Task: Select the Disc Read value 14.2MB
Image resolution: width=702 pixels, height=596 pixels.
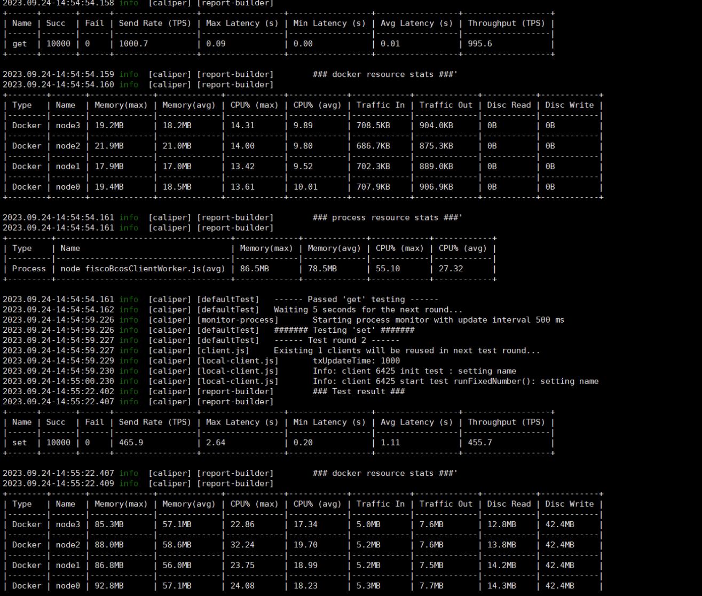Action: tap(502, 566)
